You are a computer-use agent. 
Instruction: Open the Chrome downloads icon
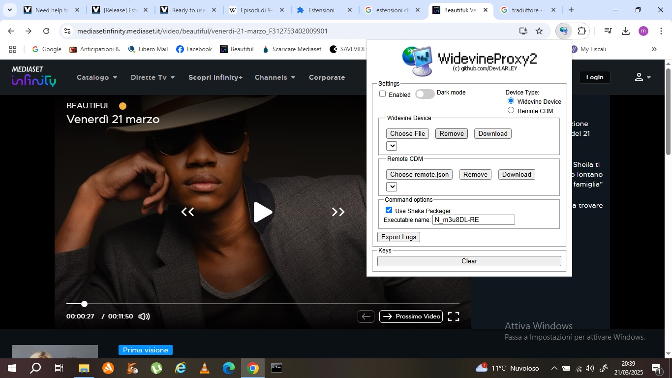pyautogui.click(x=626, y=31)
